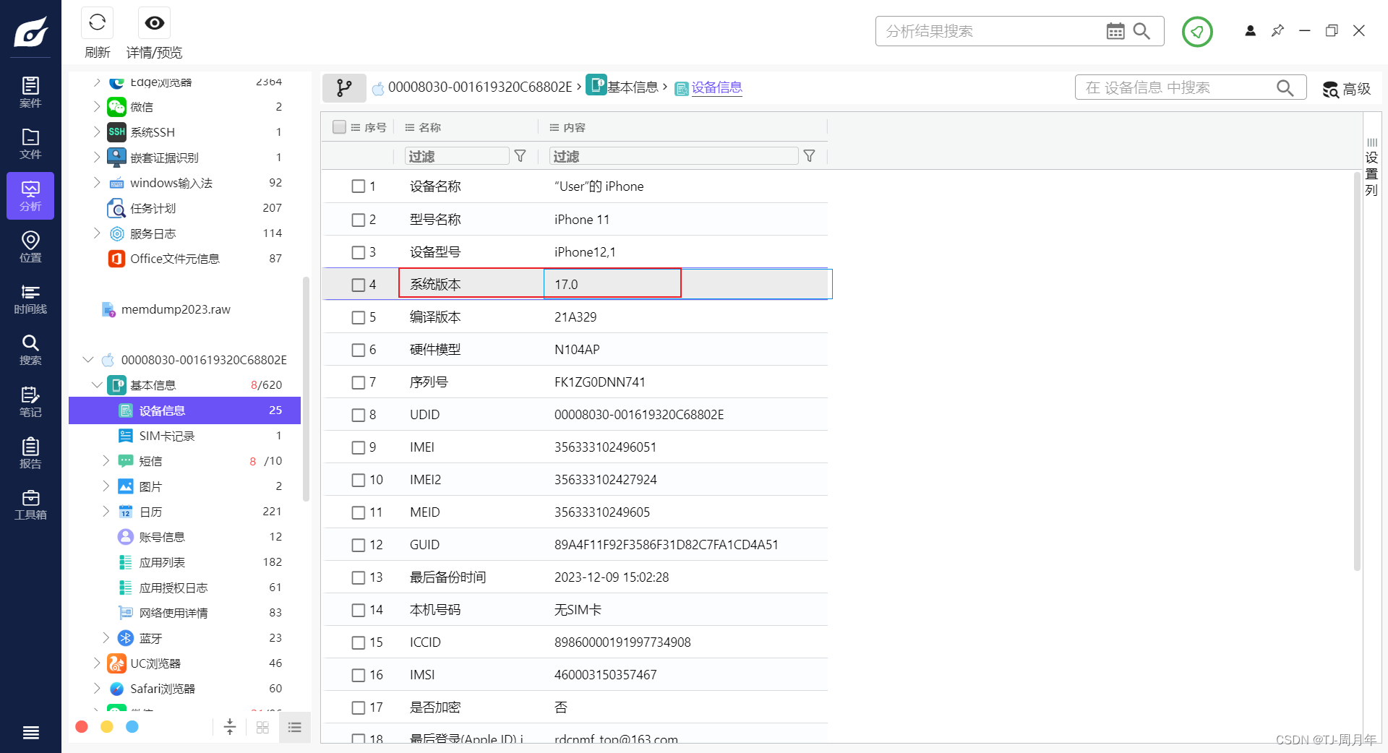Click the red color dot filter

[82, 727]
